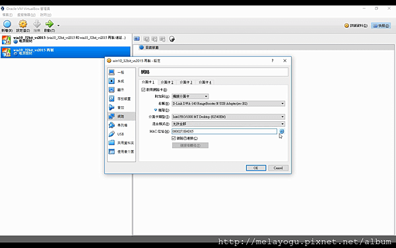Select first win10_32bit_vs2015 VM in machine list
The image size is (396, 248).
pos(65,40)
